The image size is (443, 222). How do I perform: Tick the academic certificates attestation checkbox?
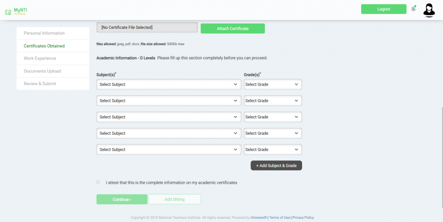point(98,182)
